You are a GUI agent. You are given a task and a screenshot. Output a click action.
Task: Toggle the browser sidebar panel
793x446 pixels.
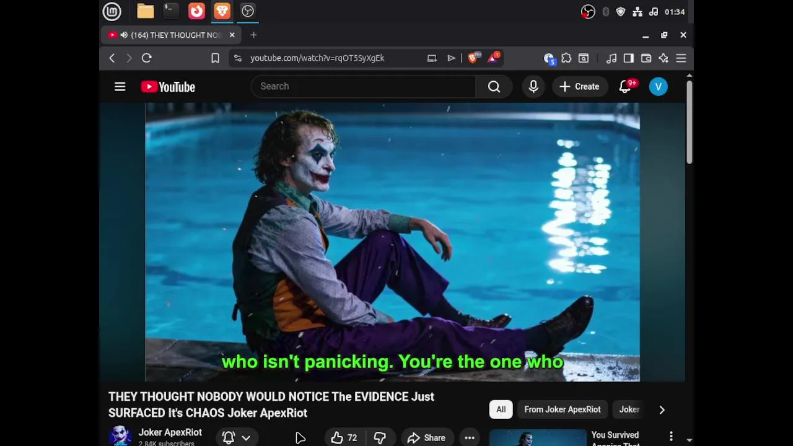tap(629, 58)
